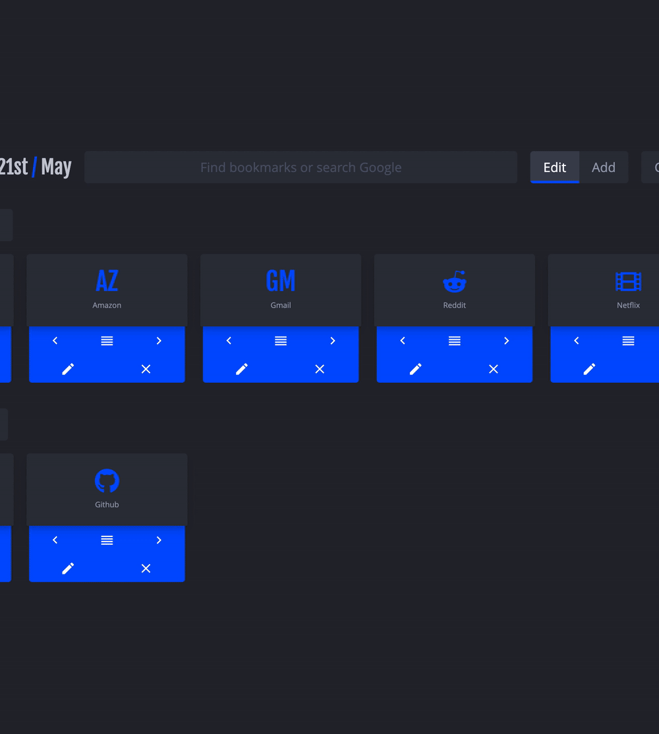Remove the Github bookmark
Image resolution: width=659 pixels, height=734 pixels.
(146, 568)
